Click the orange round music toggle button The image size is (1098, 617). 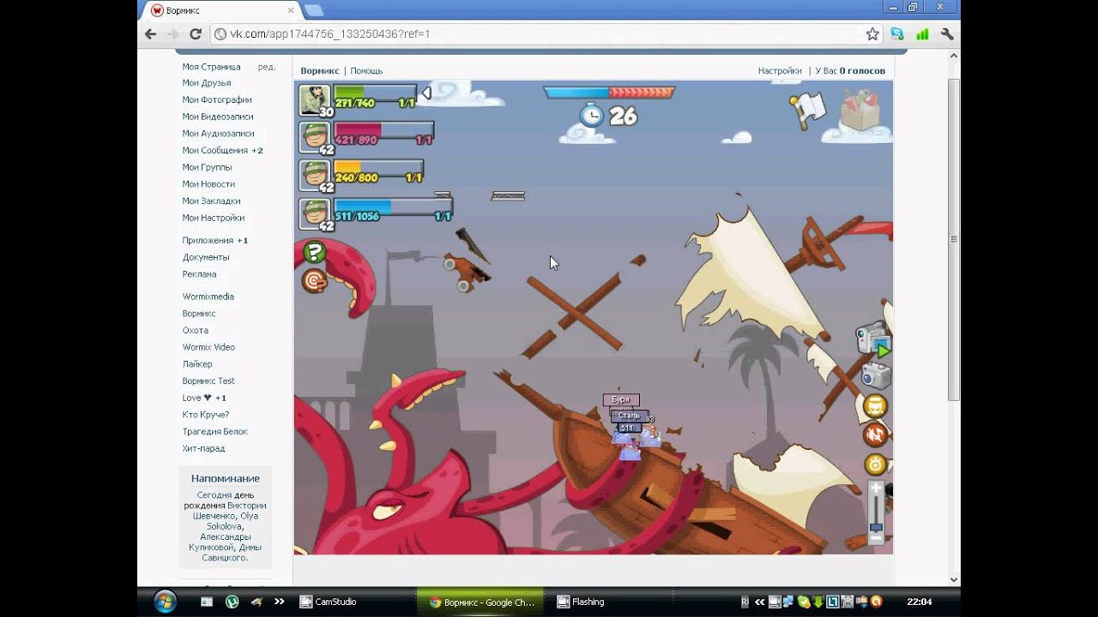tap(875, 434)
